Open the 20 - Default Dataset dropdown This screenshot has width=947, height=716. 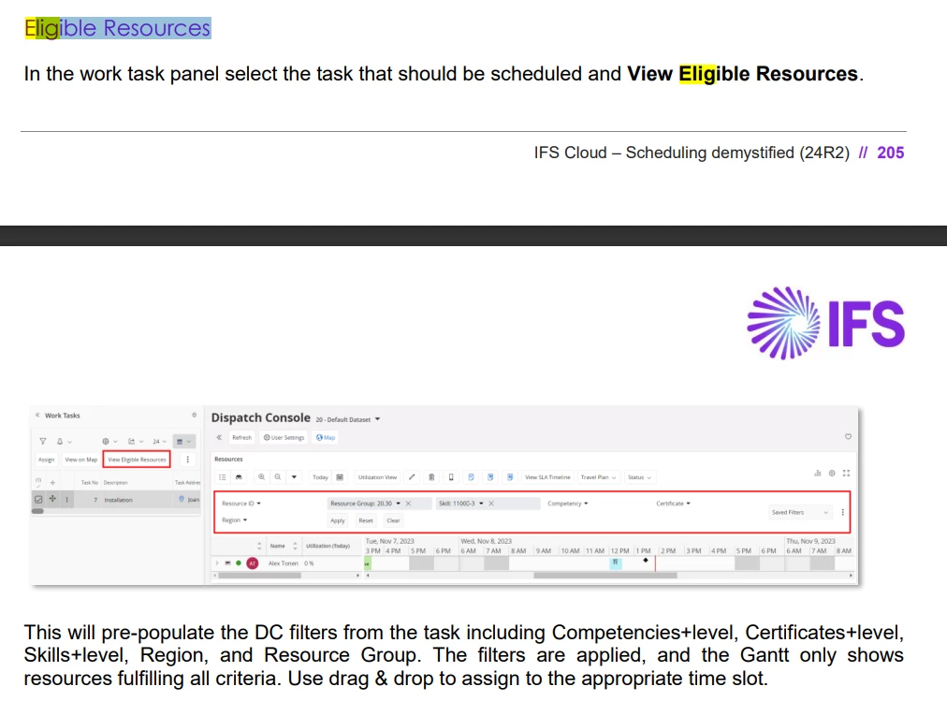click(348, 418)
